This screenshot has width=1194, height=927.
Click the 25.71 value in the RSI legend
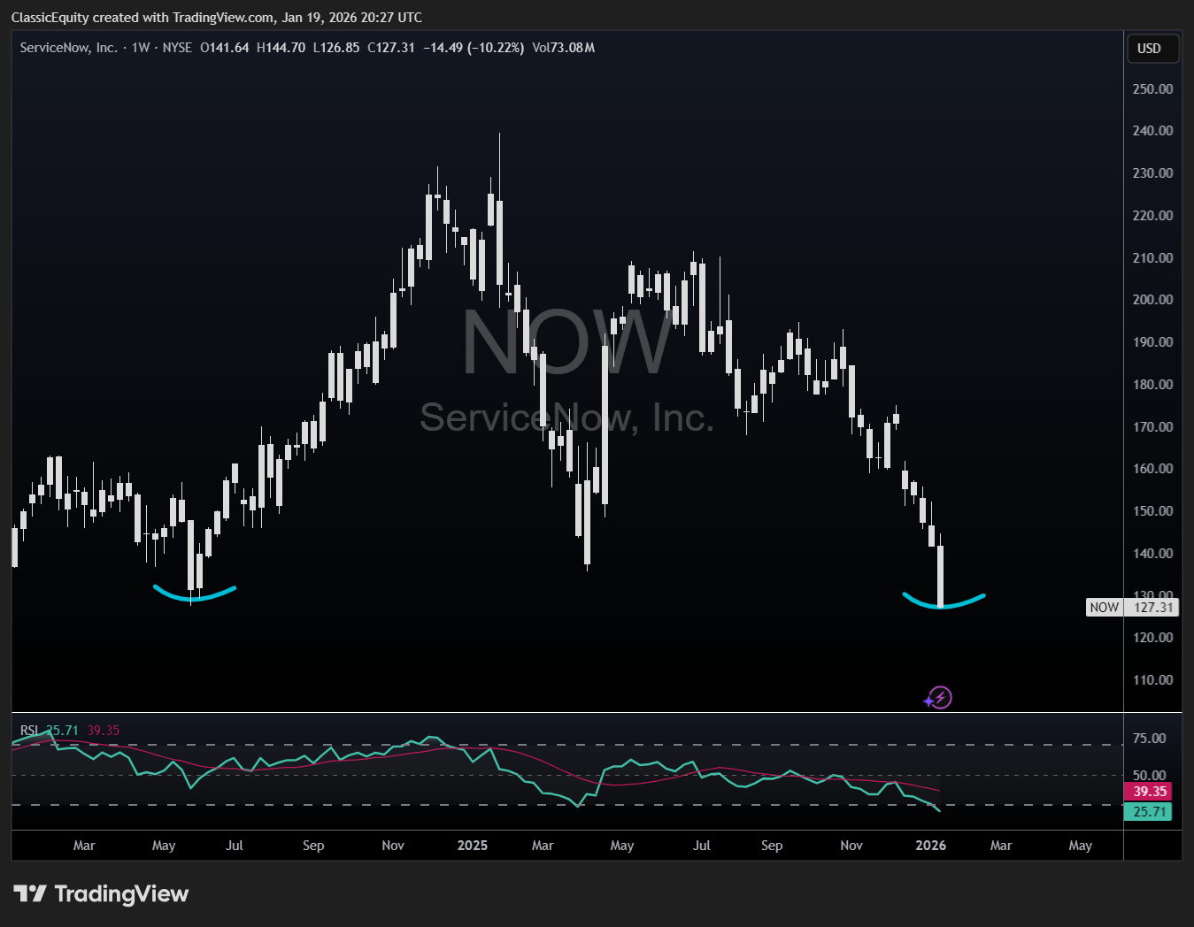pyautogui.click(x=62, y=731)
